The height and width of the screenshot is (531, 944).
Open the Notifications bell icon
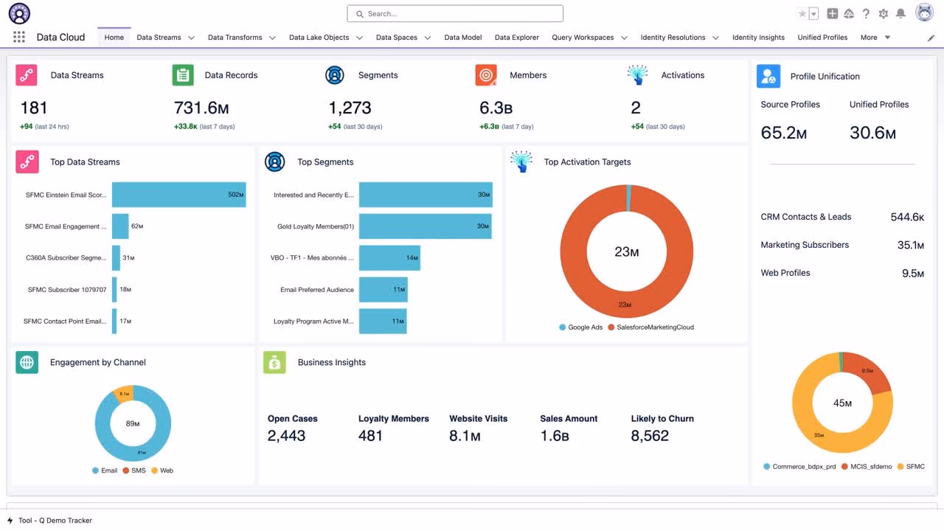coord(900,13)
